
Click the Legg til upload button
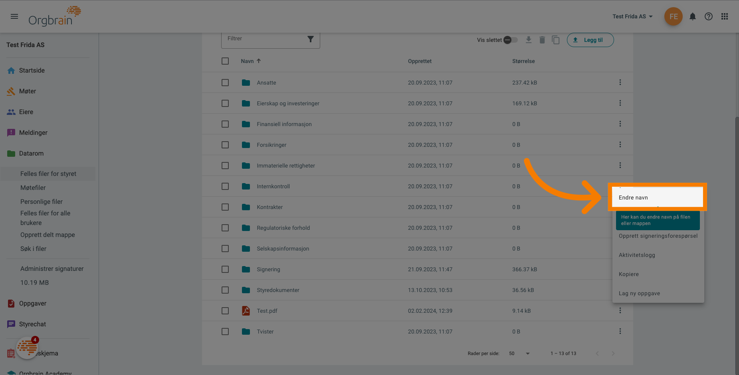[590, 40]
